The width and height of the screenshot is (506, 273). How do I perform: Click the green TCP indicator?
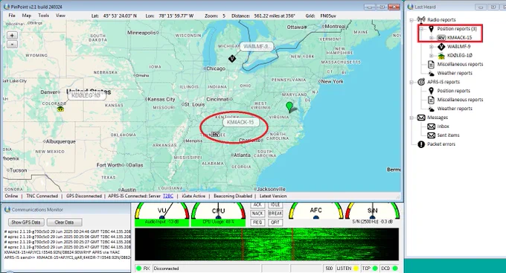click(x=375, y=268)
